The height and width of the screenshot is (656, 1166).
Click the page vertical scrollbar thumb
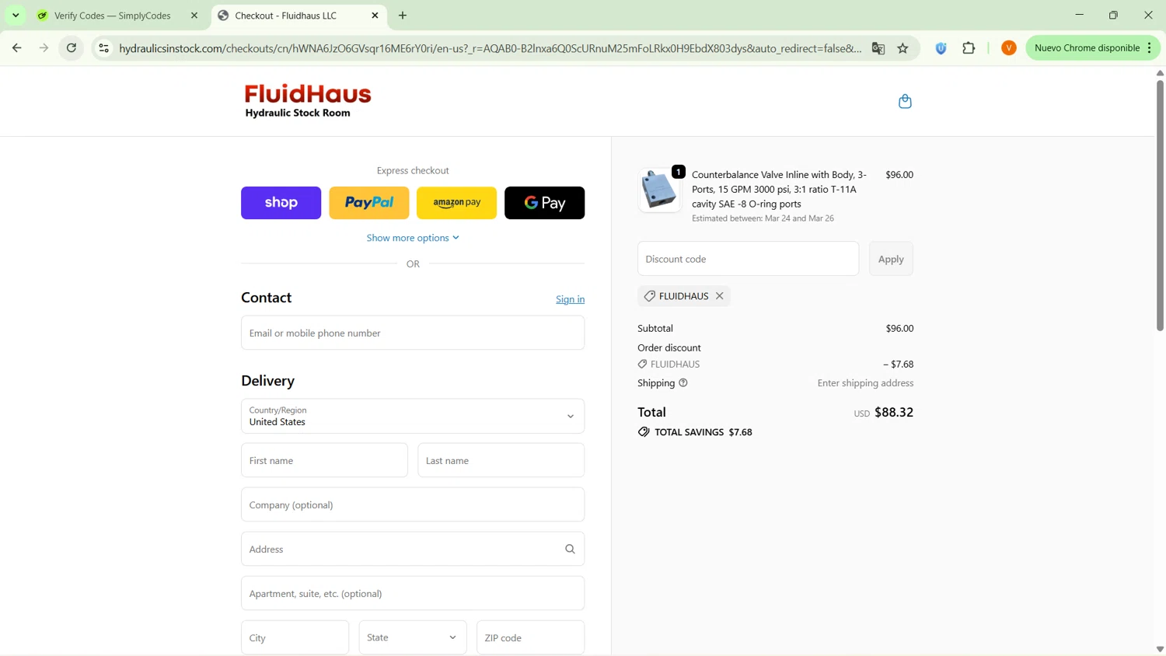pyautogui.click(x=1160, y=205)
